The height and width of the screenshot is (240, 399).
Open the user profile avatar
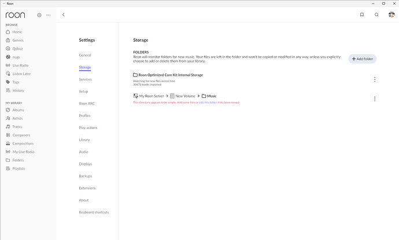pos(391,14)
